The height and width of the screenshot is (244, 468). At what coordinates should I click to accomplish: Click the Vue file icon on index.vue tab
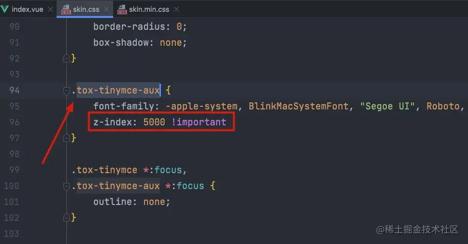[x=5, y=9]
